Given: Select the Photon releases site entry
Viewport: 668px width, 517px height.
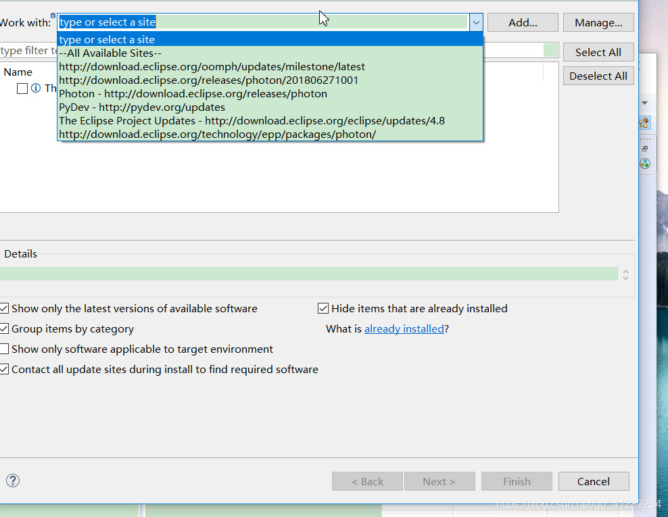Looking at the screenshot, I should 270,94.
